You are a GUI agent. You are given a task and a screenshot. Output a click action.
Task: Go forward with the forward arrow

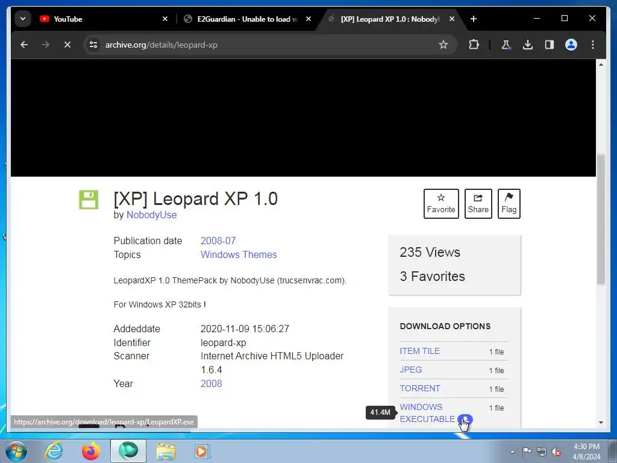pyautogui.click(x=46, y=45)
